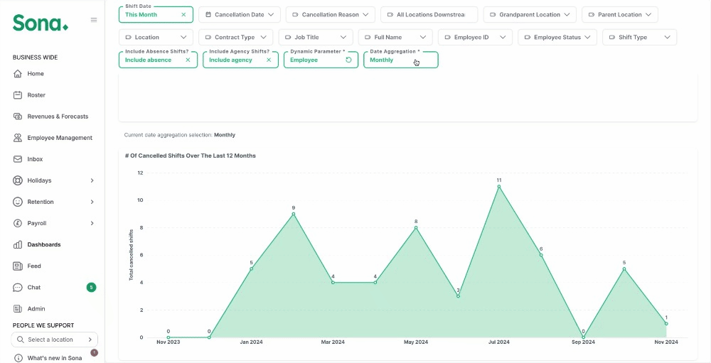Remove the Include agency filter value
The width and height of the screenshot is (711, 363).
[x=269, y=60]
